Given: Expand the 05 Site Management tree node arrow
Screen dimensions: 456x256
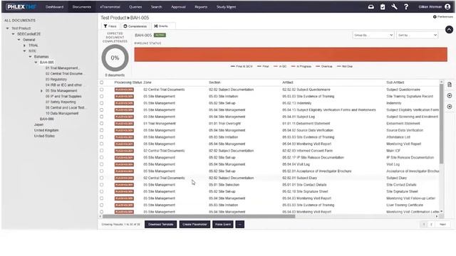Looking at the screenshot, I should tap(41, 91).
